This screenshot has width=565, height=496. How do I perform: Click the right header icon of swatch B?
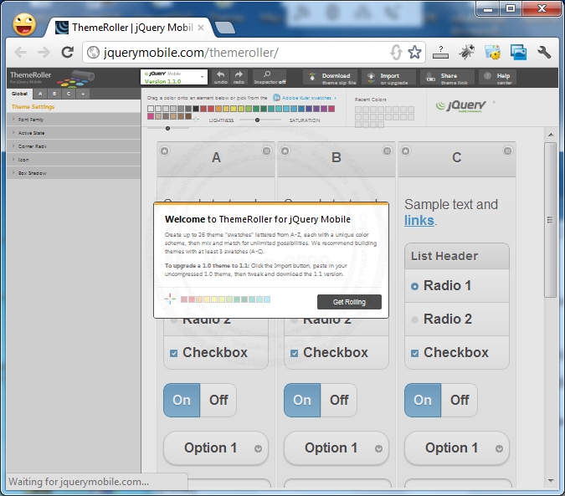pyautogui.click(x=387, y=151)
